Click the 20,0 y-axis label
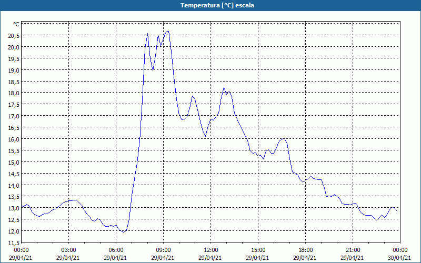Screen dimensions: 421x263 (x=14, y=47)
